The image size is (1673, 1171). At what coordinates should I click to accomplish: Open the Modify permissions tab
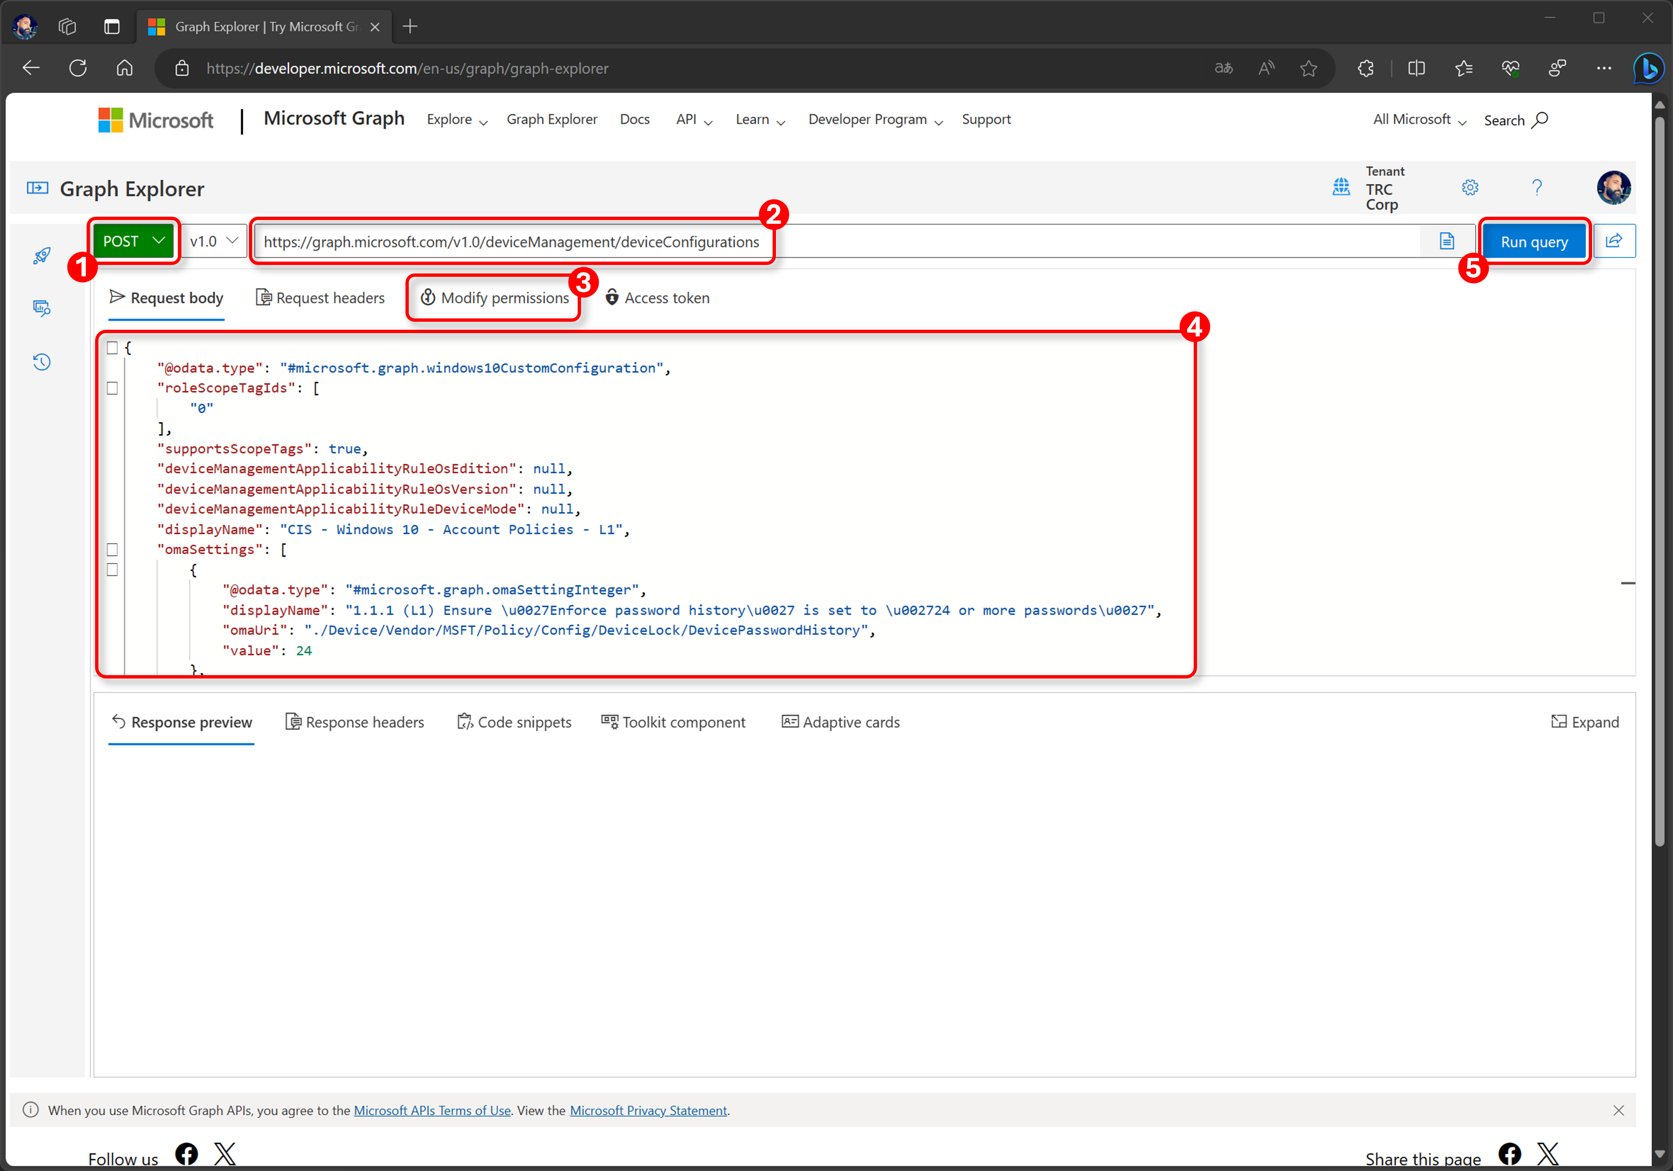[x=495, y=297]
